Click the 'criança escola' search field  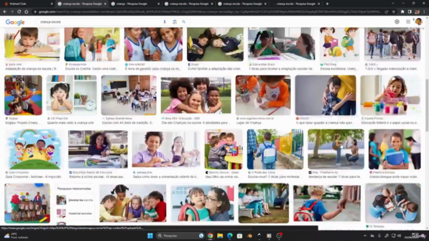coord(100,22)
